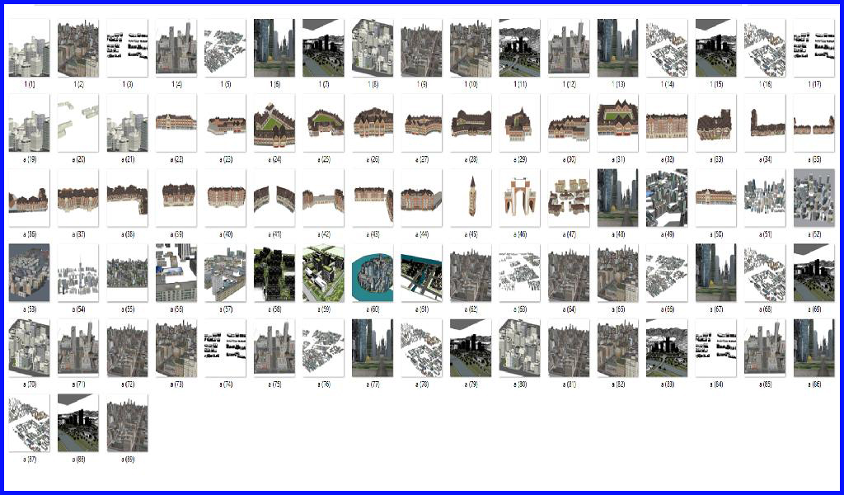This screenshot has height=495, width=844.
Task: Click the skyscraper street thumbnail a (77)
Action: (373, 348)
